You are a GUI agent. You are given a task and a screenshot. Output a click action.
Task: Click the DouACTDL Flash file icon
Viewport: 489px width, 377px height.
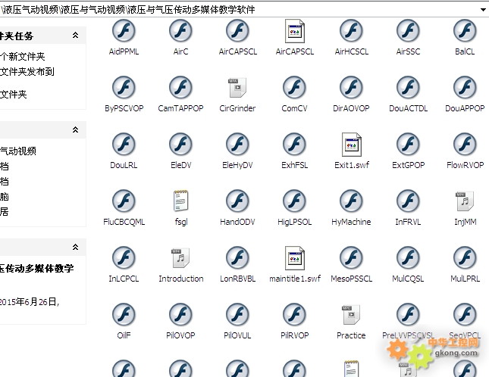[x=408, y=88]
